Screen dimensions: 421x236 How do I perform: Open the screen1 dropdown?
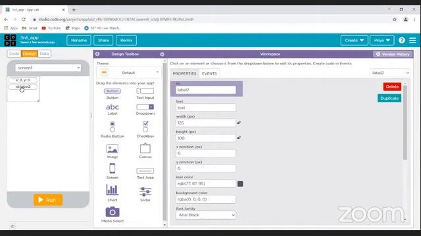48,68
